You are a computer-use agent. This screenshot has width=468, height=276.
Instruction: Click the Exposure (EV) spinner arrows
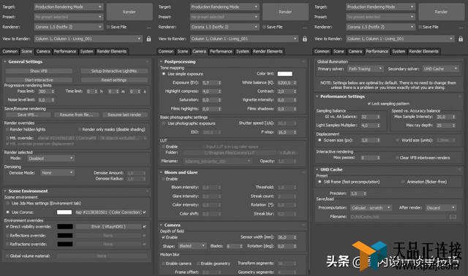[219, 83]
